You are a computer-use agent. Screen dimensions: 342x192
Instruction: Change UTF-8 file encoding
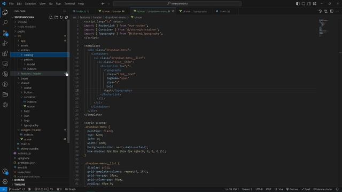(x=259, y=189)
